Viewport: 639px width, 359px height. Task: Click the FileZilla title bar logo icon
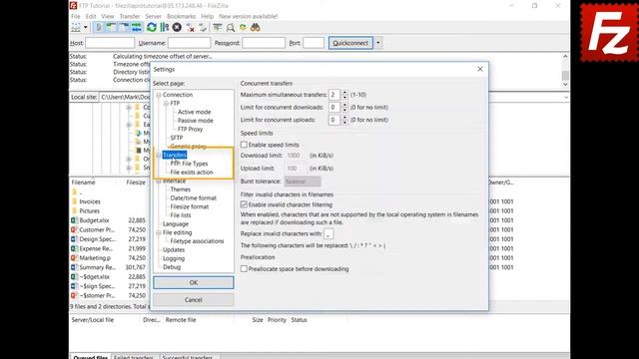[x=73, y=5]
